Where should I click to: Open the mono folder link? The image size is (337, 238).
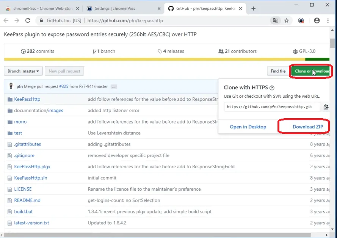[20, 122]
